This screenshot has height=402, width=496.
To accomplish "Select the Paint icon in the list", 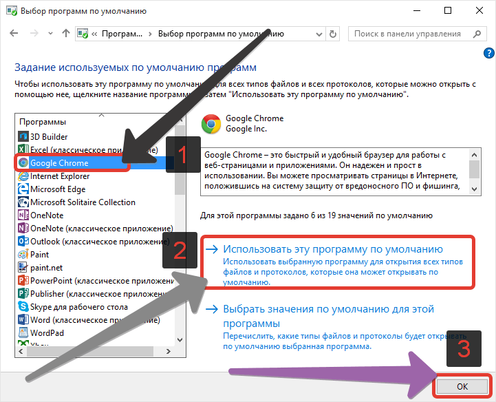I will pyautogui.click(x=23, y=255).
